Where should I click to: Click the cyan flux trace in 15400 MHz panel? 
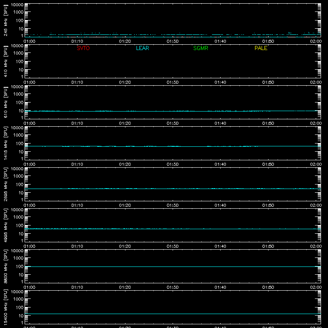tap(173, 314)
